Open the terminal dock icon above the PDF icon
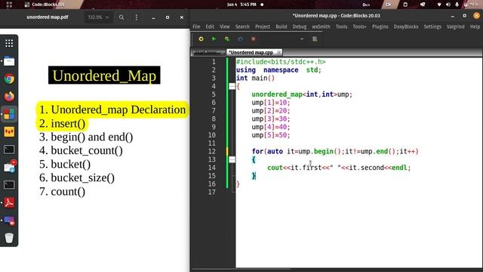 pyautogui.click(x=9, y=185)
